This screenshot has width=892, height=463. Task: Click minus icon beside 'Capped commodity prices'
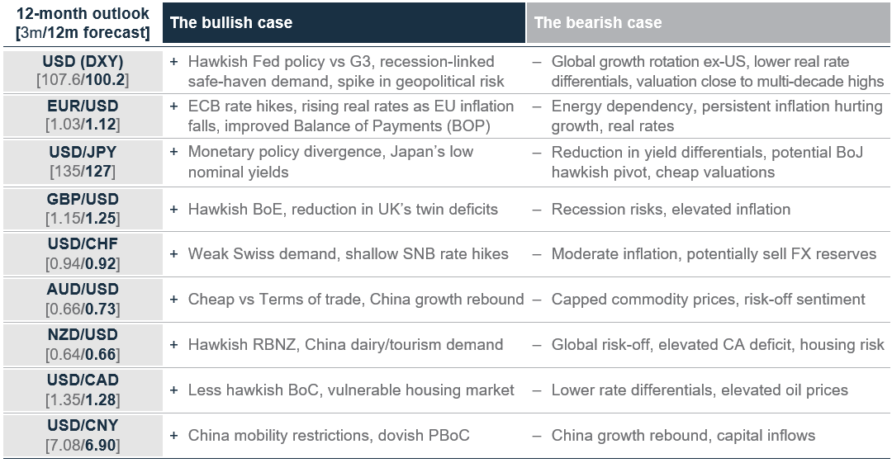[x=537, y=300]
